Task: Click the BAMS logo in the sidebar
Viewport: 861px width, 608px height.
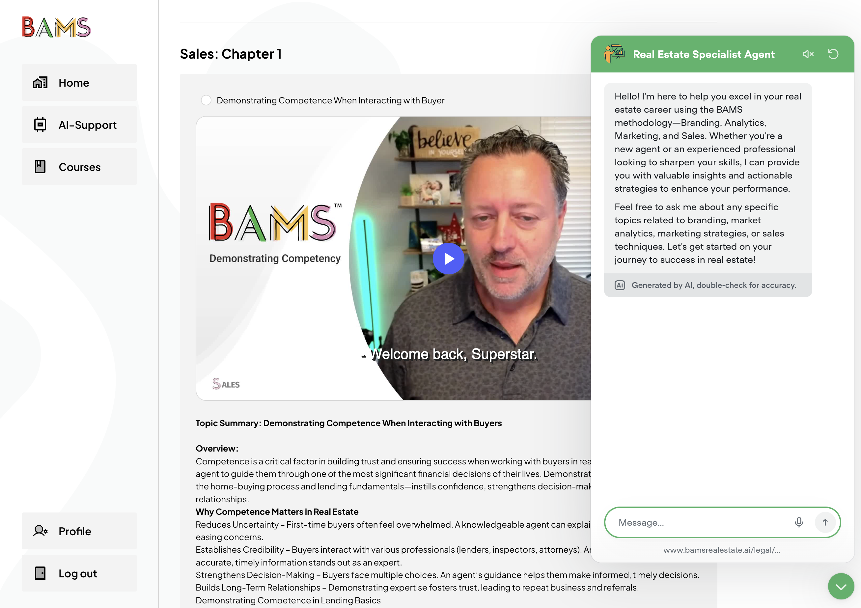Action: pyautogui.click(x=56, y=27)
